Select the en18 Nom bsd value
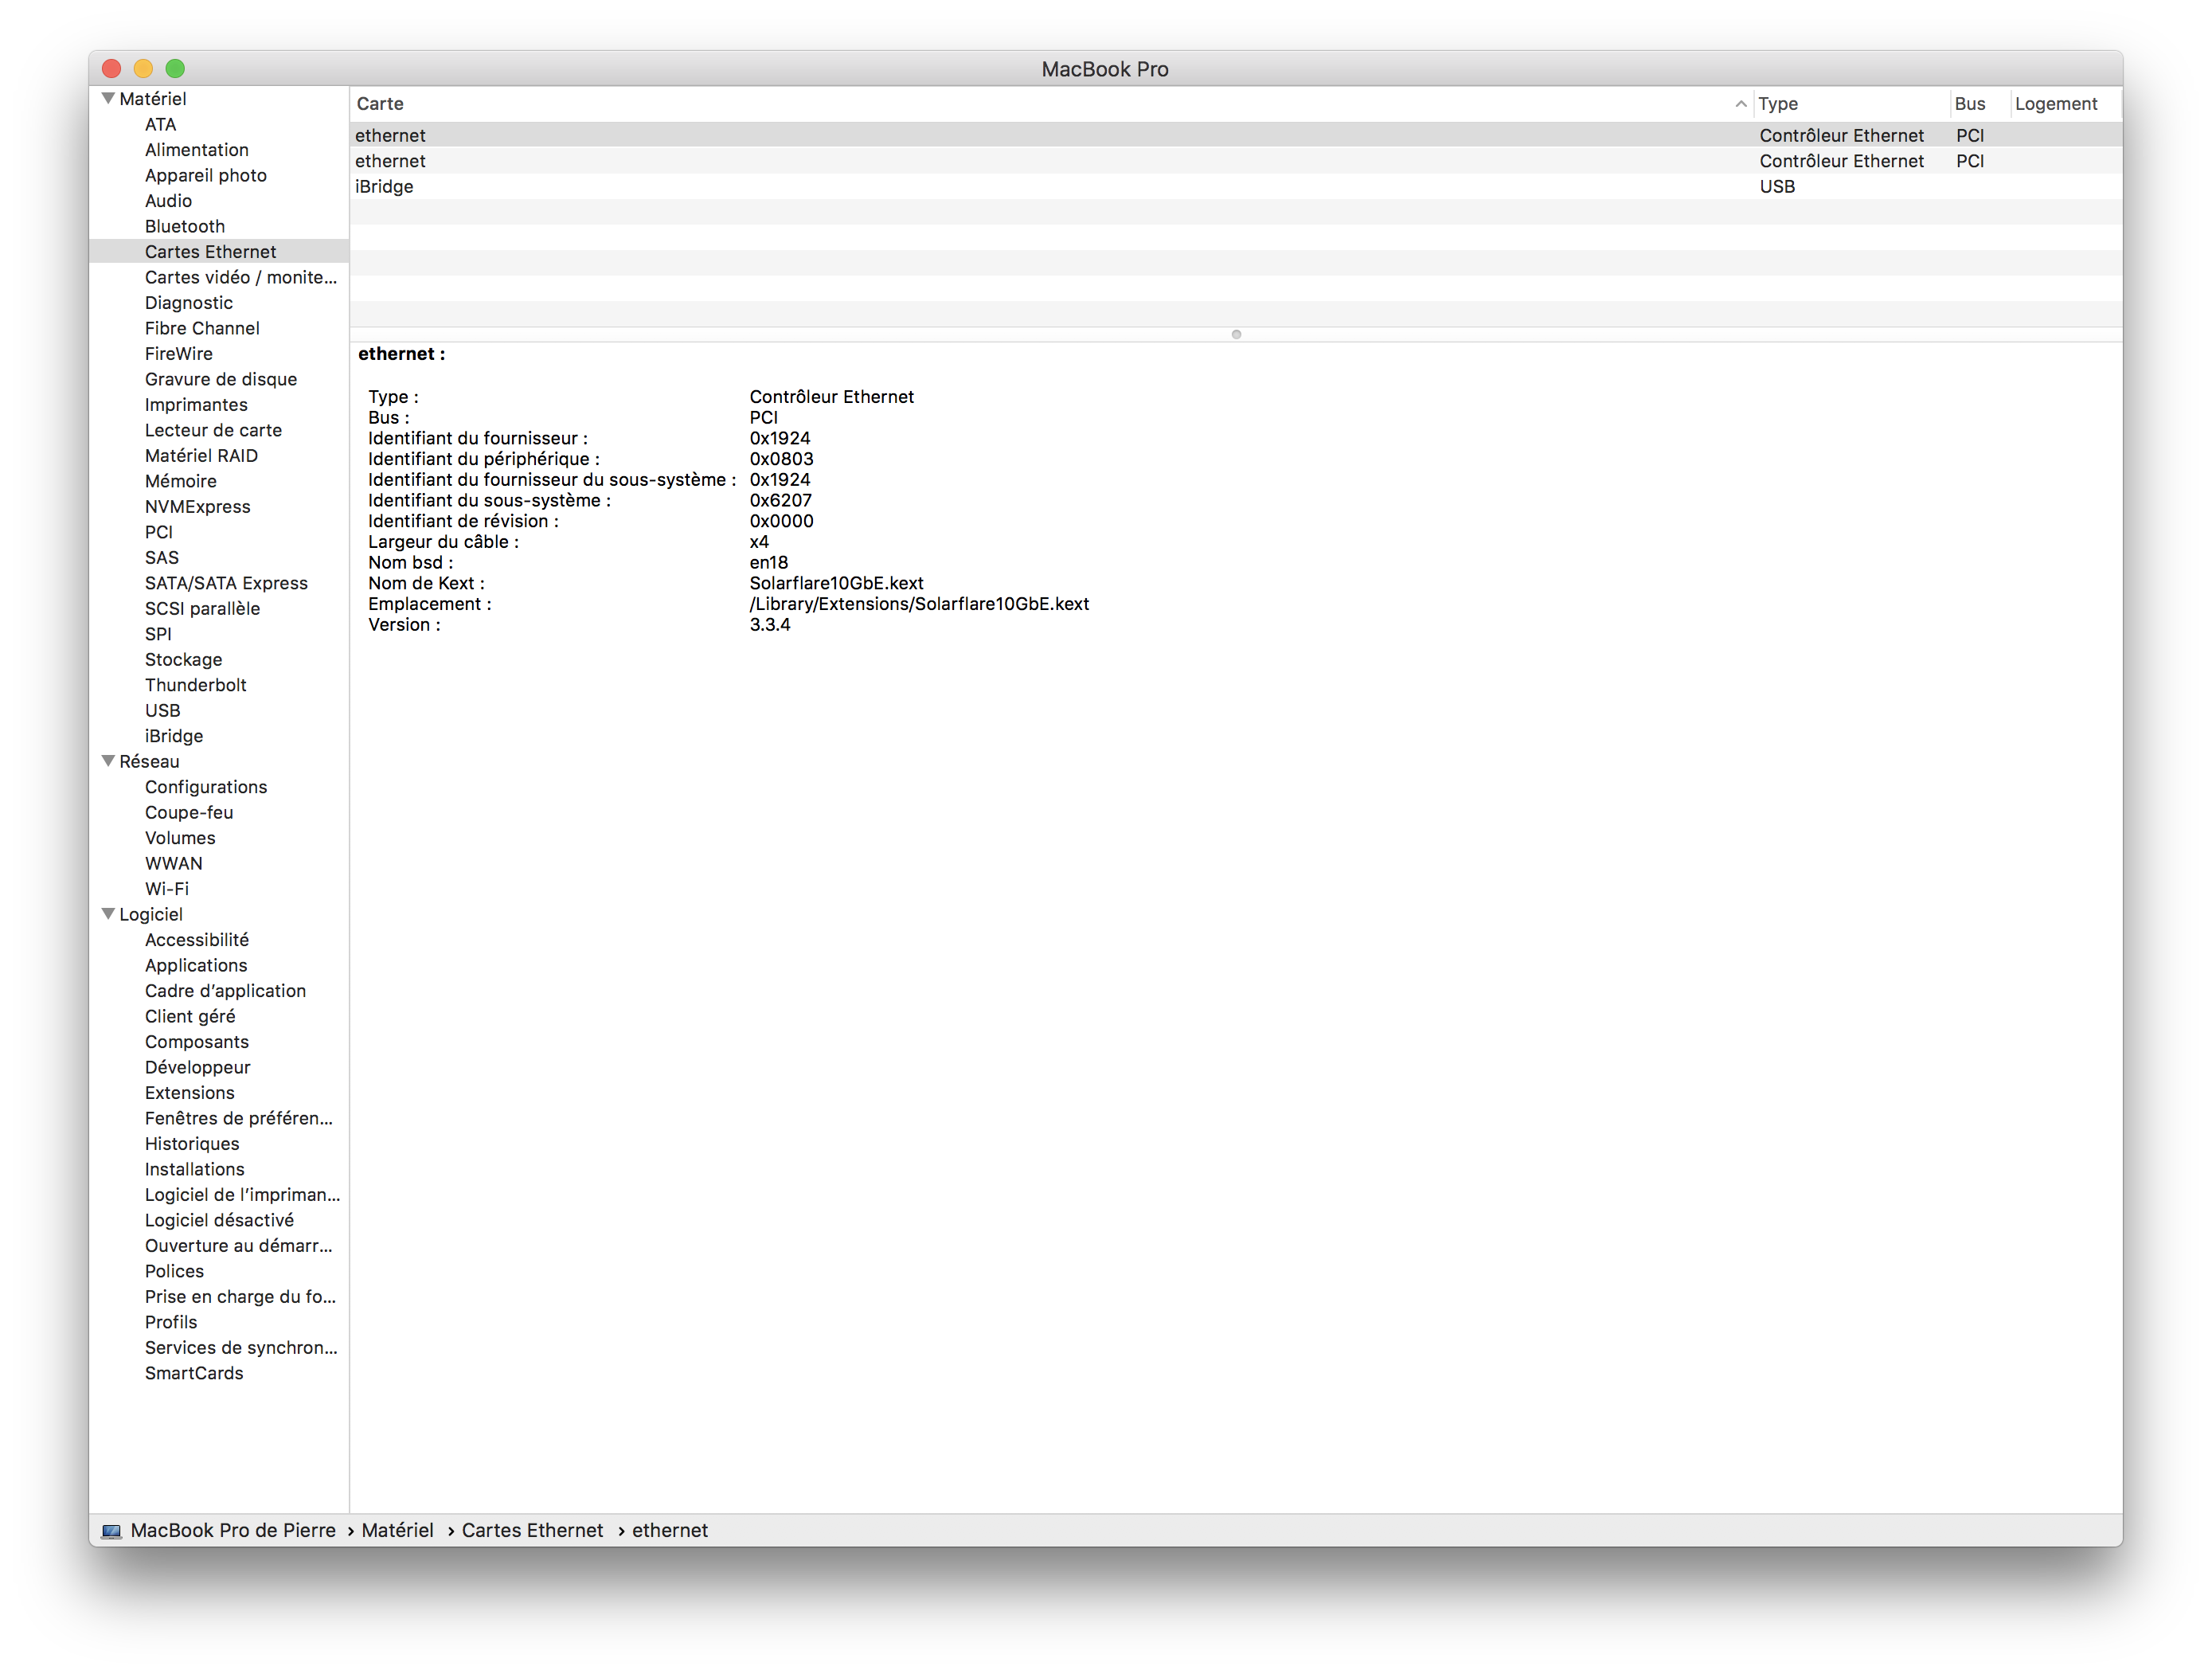 coord(768,563)
